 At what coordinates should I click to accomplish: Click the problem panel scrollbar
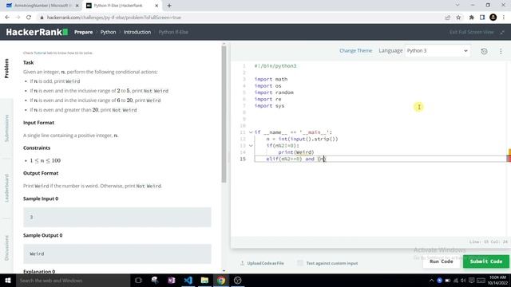(x=224, y=114)
